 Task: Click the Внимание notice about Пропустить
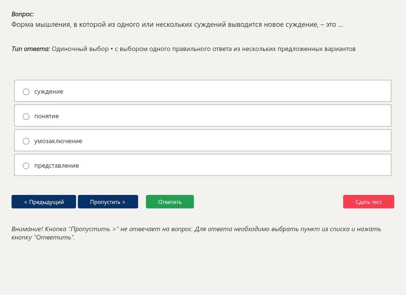196,233
